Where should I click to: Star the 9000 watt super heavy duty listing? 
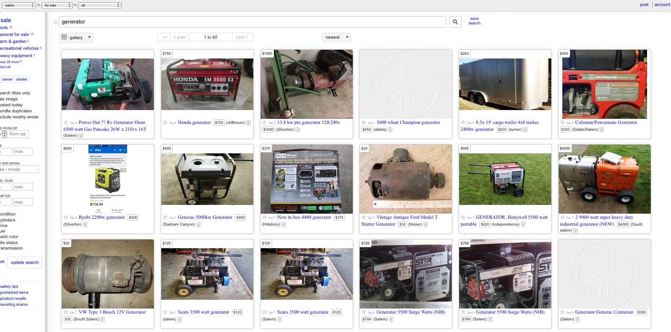[x=563, y=217]
